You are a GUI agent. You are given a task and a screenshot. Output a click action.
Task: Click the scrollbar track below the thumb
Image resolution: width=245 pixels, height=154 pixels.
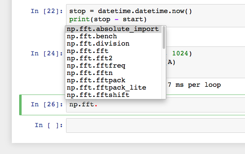point(164,74)
